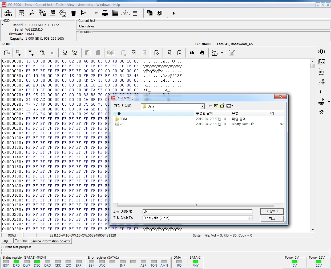Create a new folder in the save dialog
Image resolution: width=331 pixels, height=269 pixels.
point(222,106)
